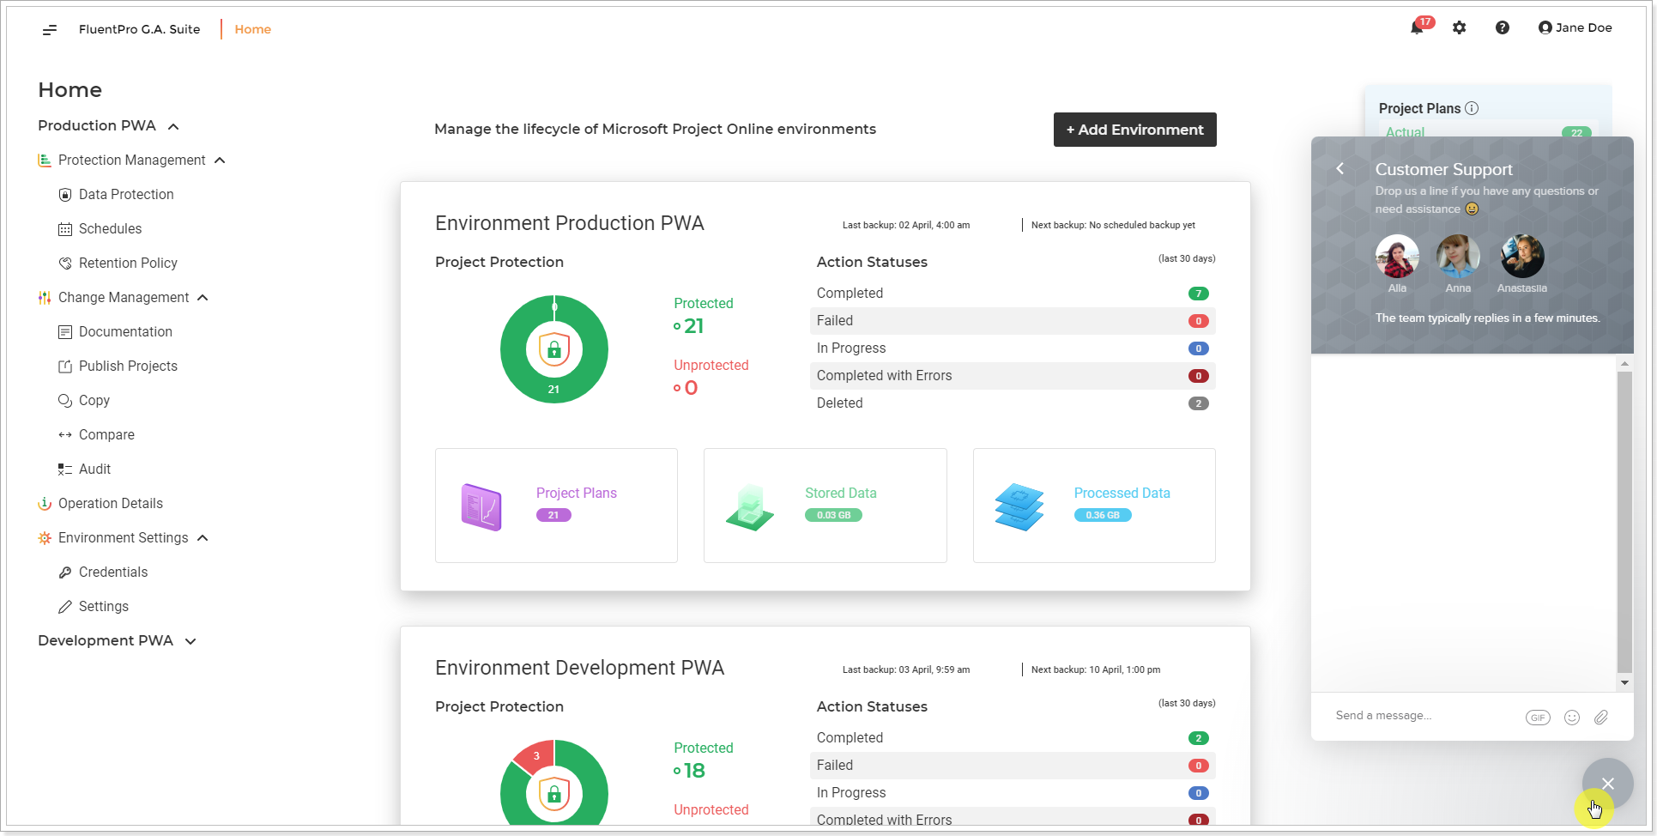Collapse Environment Settings chevron
Viewport: 1657px width, 836px height.
pyautogui.click(x=203, y=538)
